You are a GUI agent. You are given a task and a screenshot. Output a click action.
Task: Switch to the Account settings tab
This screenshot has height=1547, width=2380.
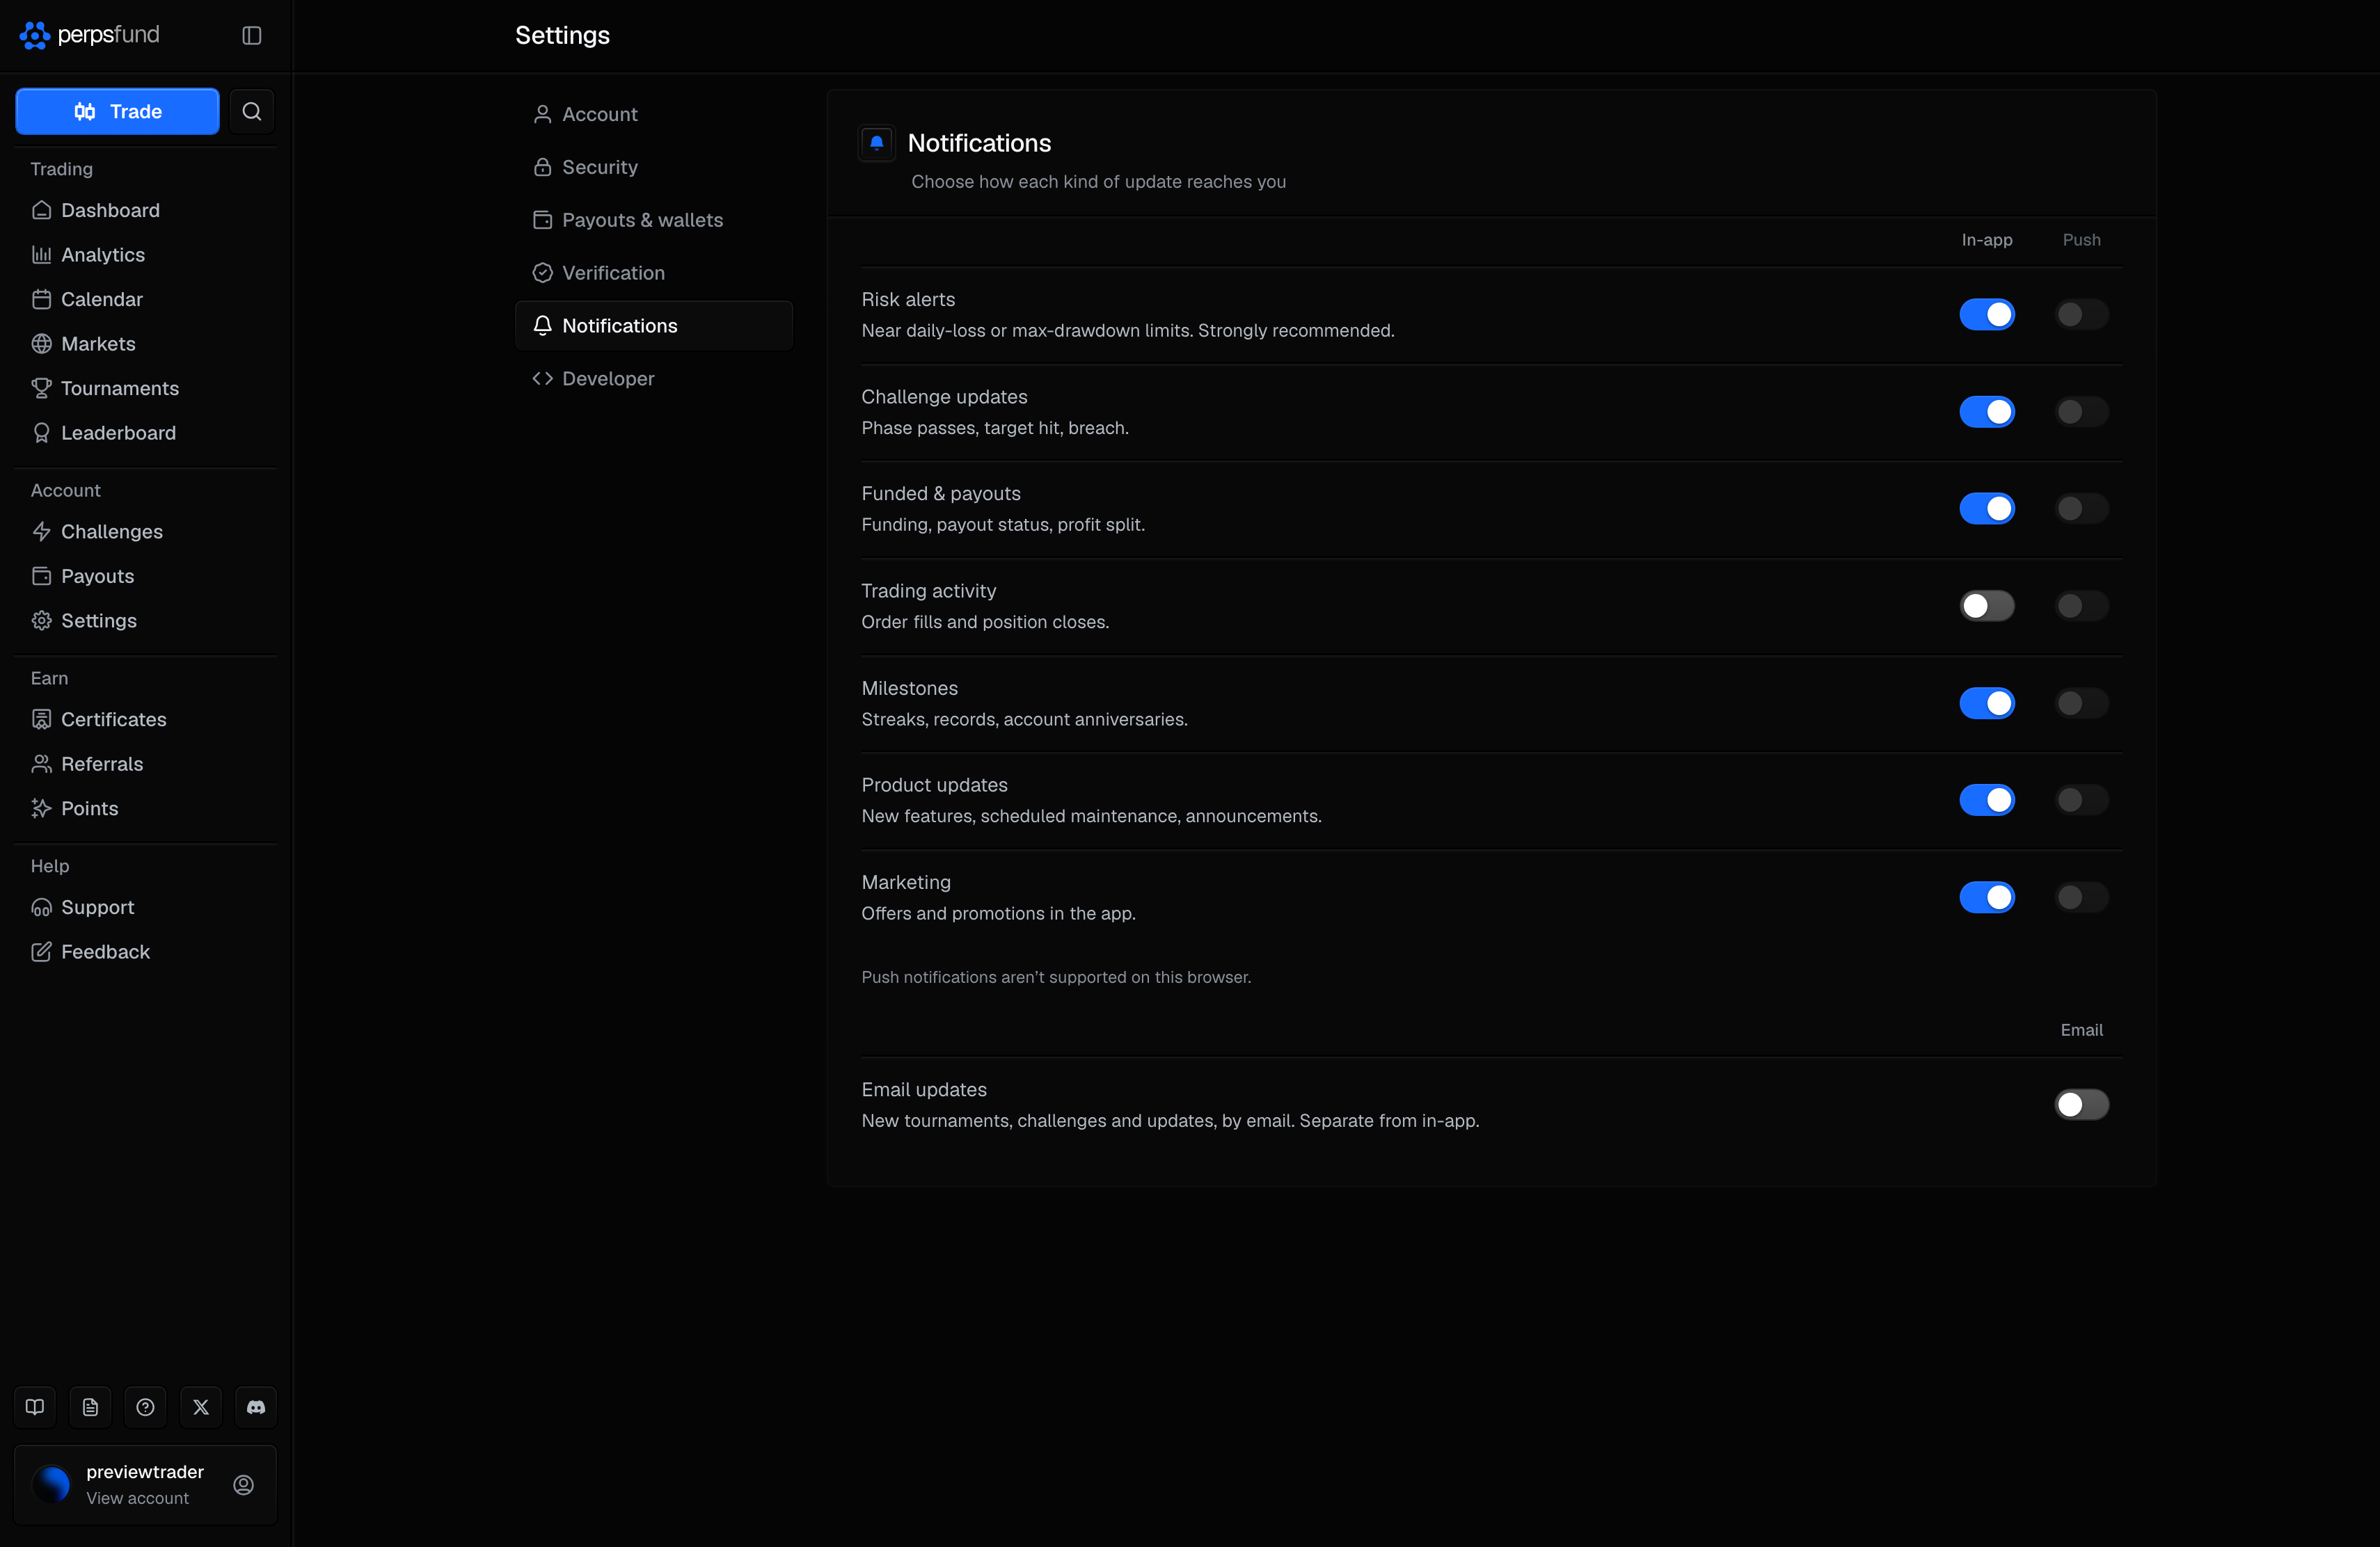click(x=654, y=114)
